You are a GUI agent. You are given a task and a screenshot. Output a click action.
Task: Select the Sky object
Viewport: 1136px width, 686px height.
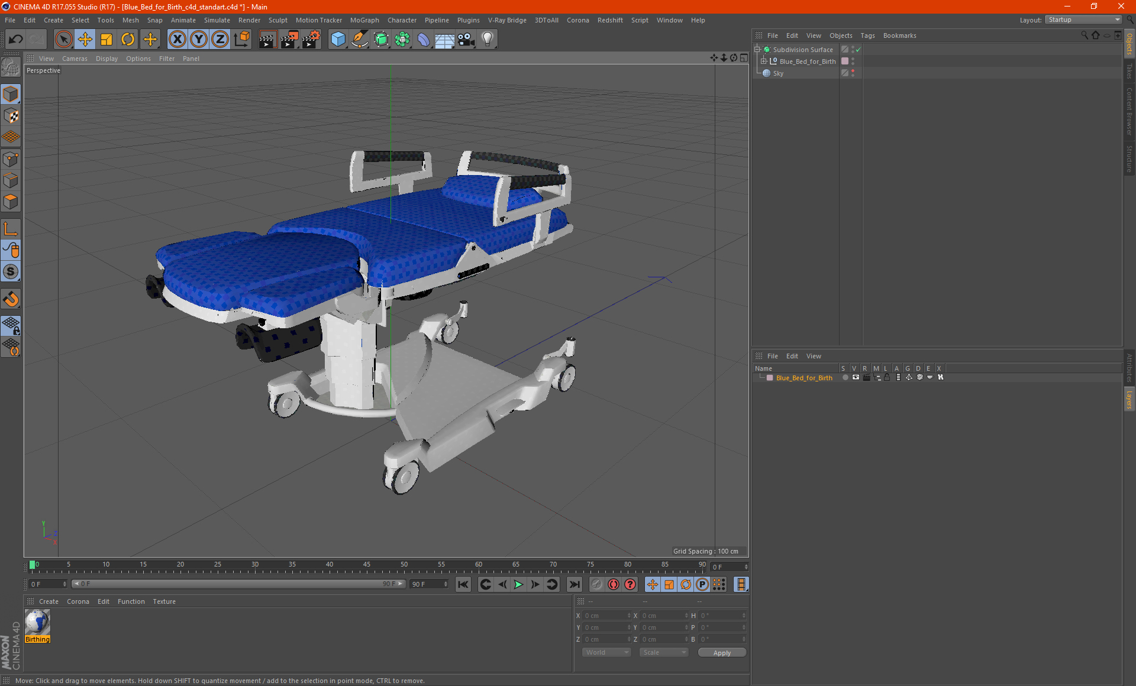point(778,73)
